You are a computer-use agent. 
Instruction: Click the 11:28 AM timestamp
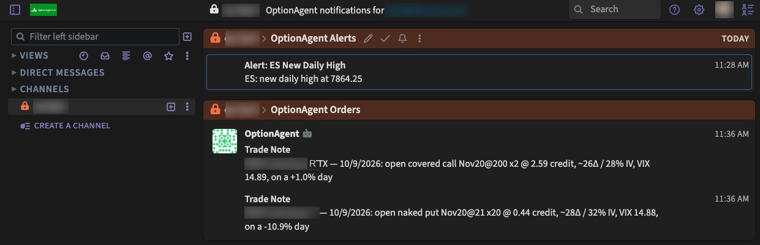click(731, 65)
